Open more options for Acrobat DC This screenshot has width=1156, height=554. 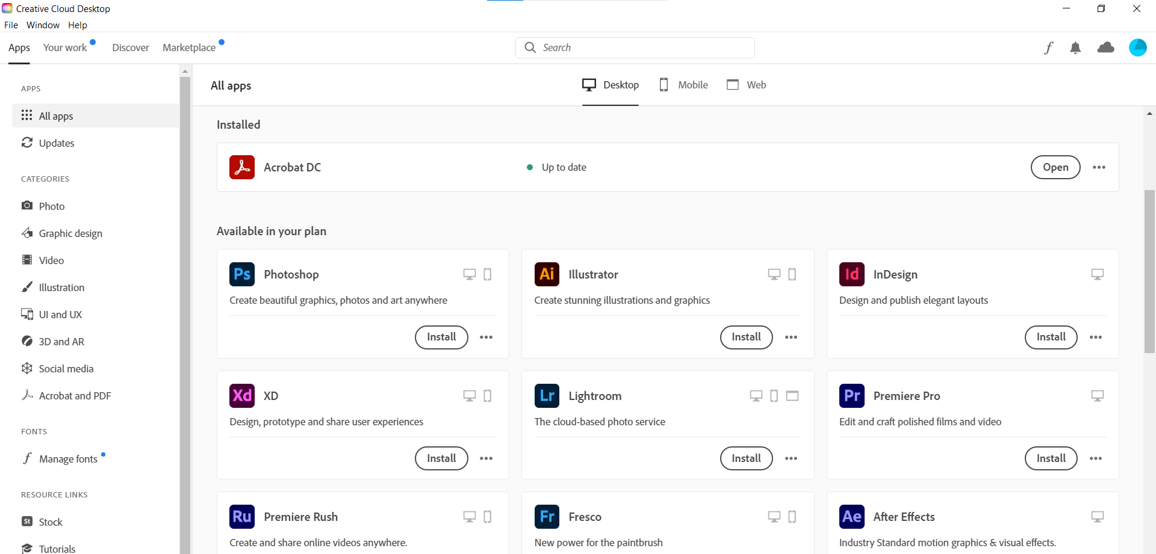pos(1099,167)
